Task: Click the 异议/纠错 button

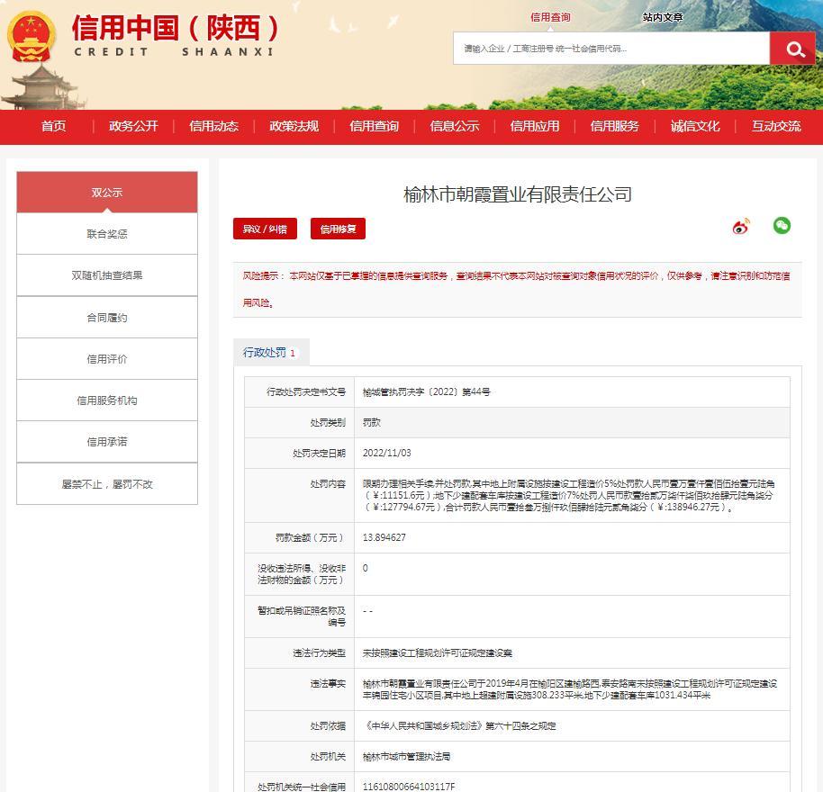Action: pyautogui.click(x=265, y=229)
